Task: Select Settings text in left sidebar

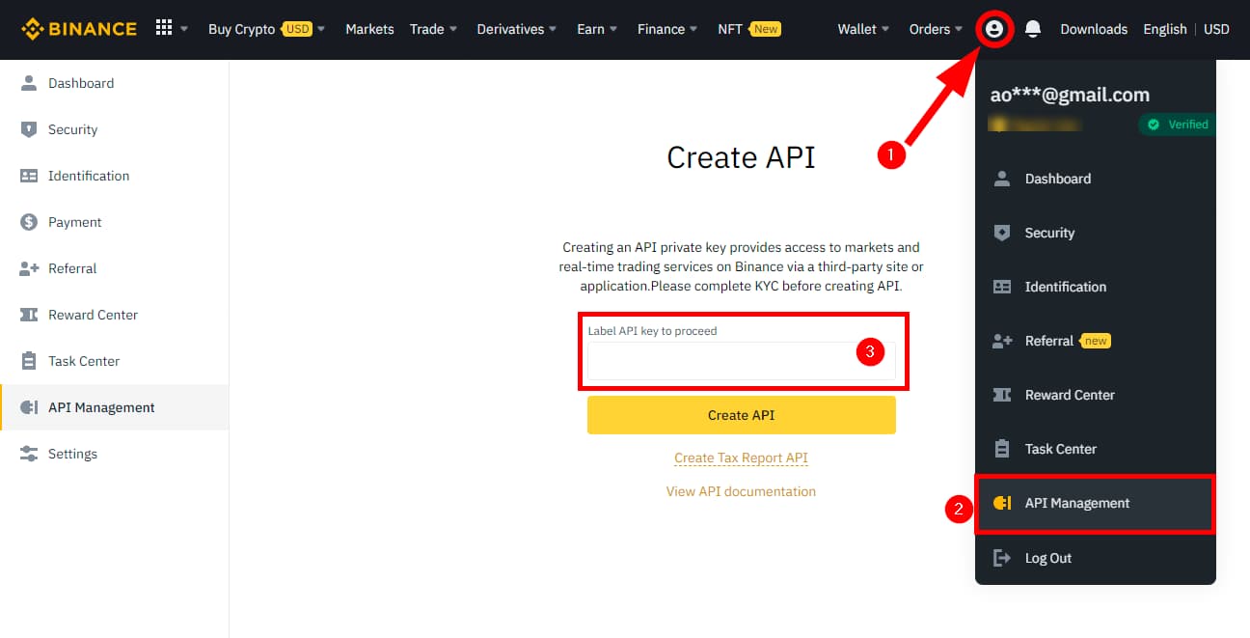Action: point(73,454)
